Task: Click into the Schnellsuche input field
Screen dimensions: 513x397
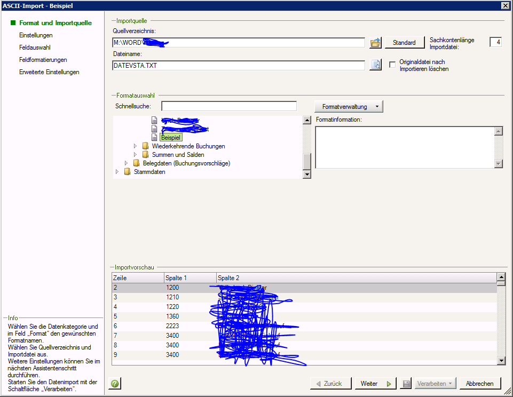Action: [228, 106]
